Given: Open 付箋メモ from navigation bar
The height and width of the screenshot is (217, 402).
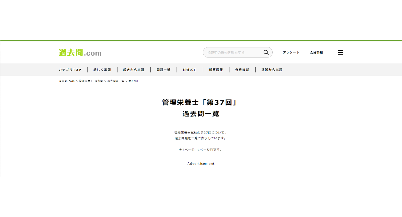Looking at the screenshot, I should (x=190, y=70).
